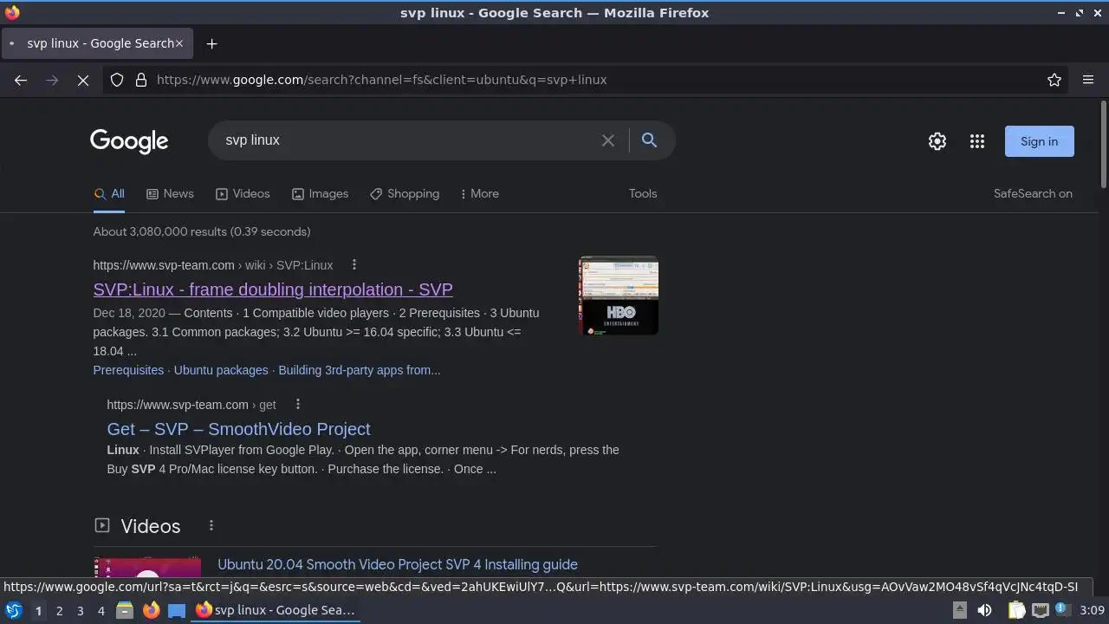Expand the More search filters

point(480,194)
